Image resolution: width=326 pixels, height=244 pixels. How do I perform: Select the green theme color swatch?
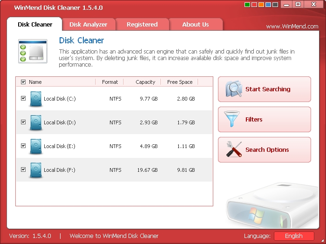pos(247,5)
